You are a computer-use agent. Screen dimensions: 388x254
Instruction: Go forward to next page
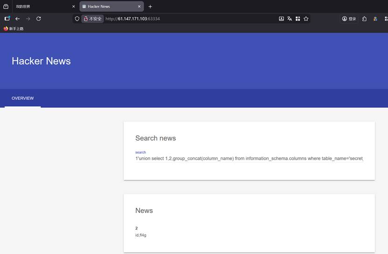[x=28, y=19]
